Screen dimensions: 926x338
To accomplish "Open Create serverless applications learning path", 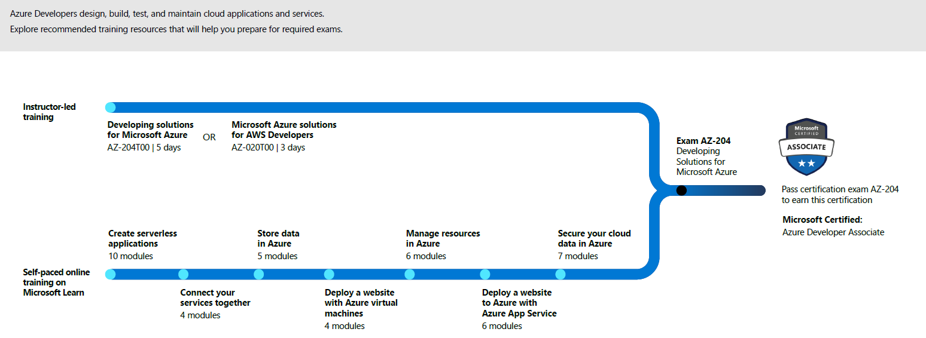I will point(143,238).
